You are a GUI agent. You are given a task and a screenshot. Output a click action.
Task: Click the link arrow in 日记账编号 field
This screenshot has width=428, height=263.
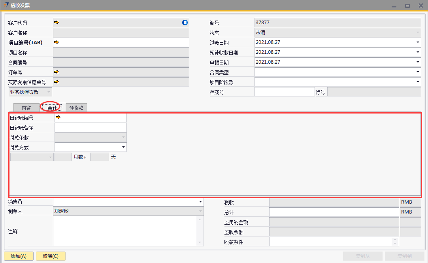pyautogui.click(x=58, y=117)
